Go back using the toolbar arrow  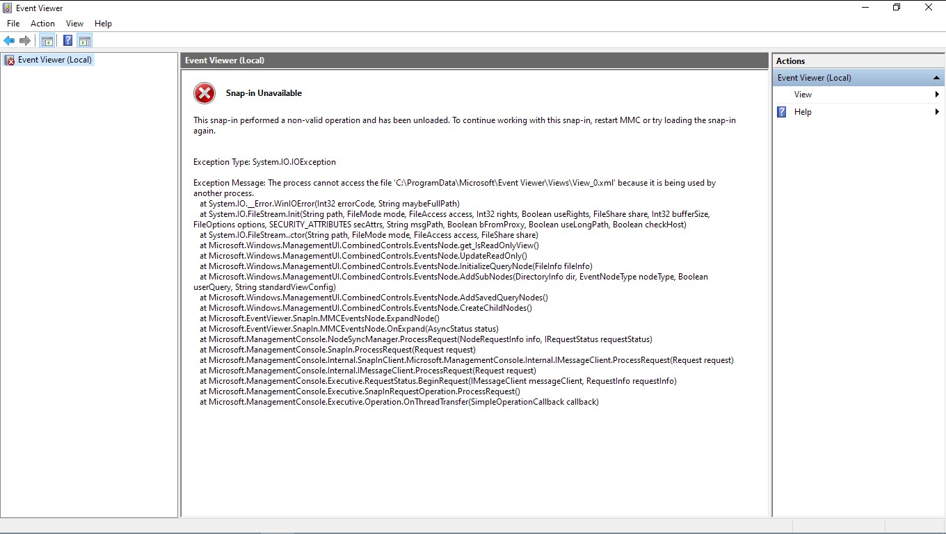(9, 41)
